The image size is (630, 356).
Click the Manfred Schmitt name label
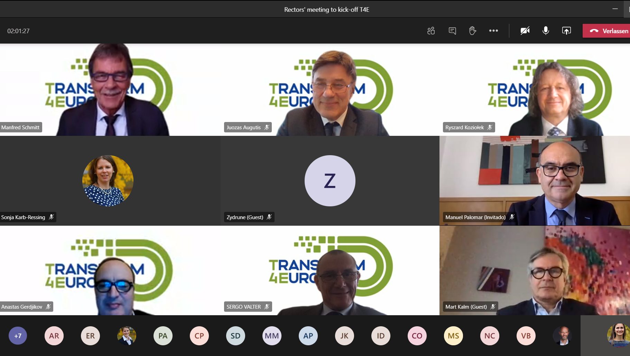[20, 127]
